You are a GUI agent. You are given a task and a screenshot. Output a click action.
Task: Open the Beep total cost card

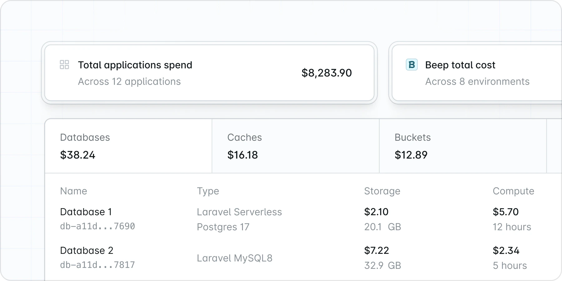(x=475, y=72)
